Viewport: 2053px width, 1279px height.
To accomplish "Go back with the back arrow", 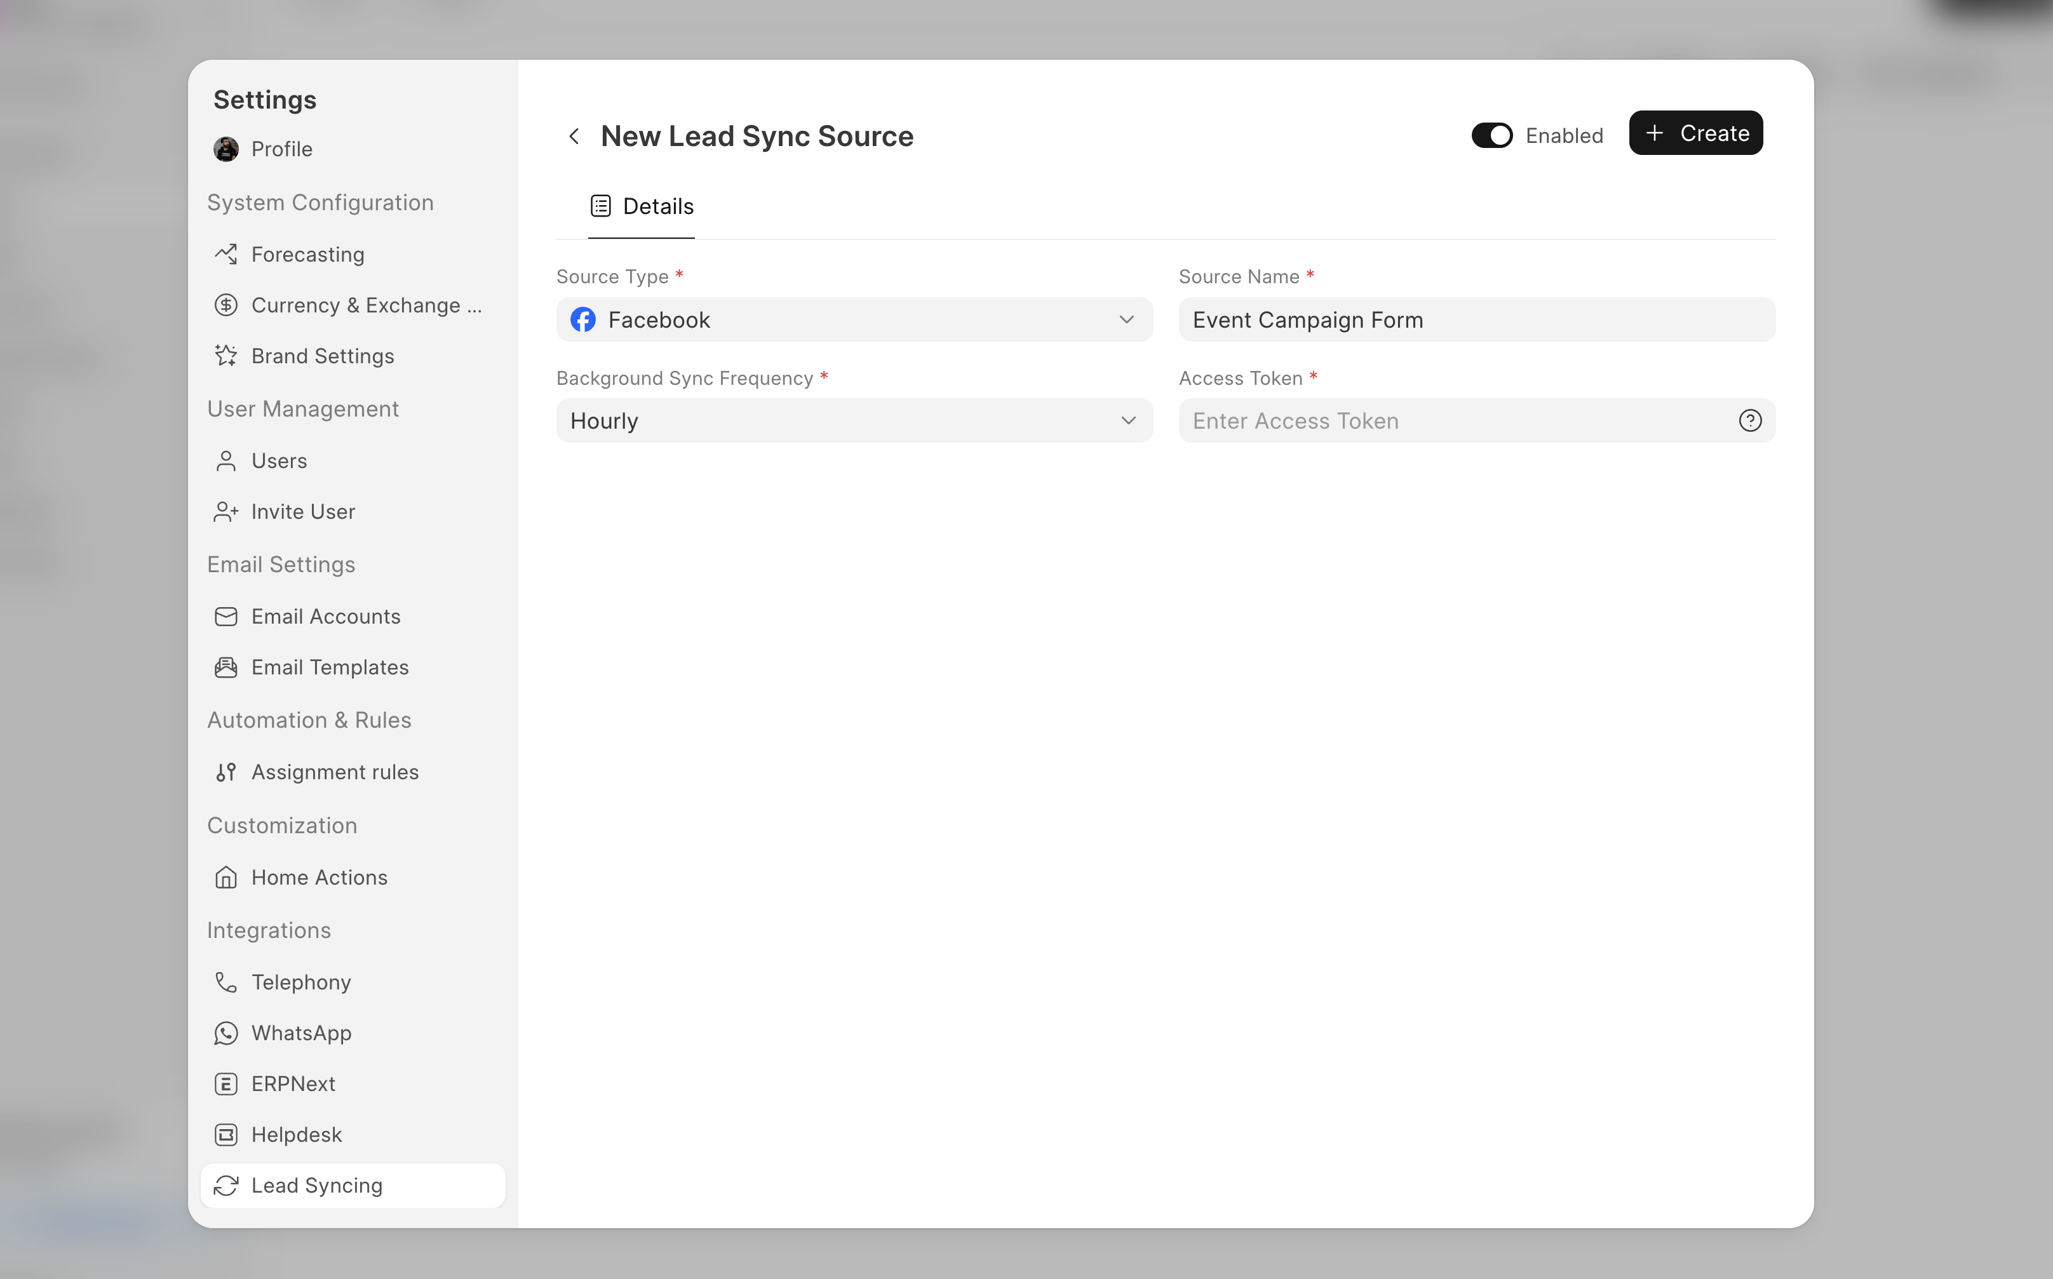I will (574, 135).
